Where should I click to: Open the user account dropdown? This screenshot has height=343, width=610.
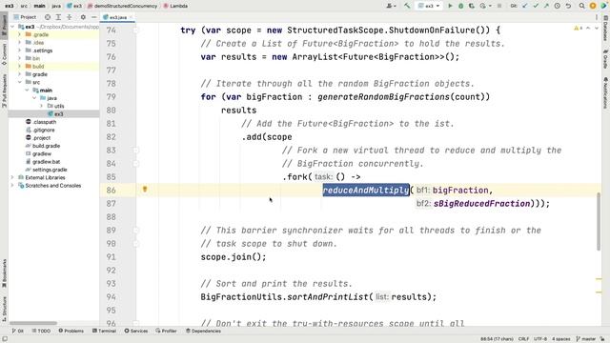click(391, 6)
